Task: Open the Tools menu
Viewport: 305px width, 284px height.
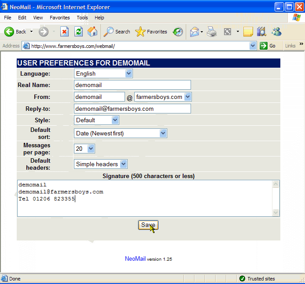Action: 82,18
